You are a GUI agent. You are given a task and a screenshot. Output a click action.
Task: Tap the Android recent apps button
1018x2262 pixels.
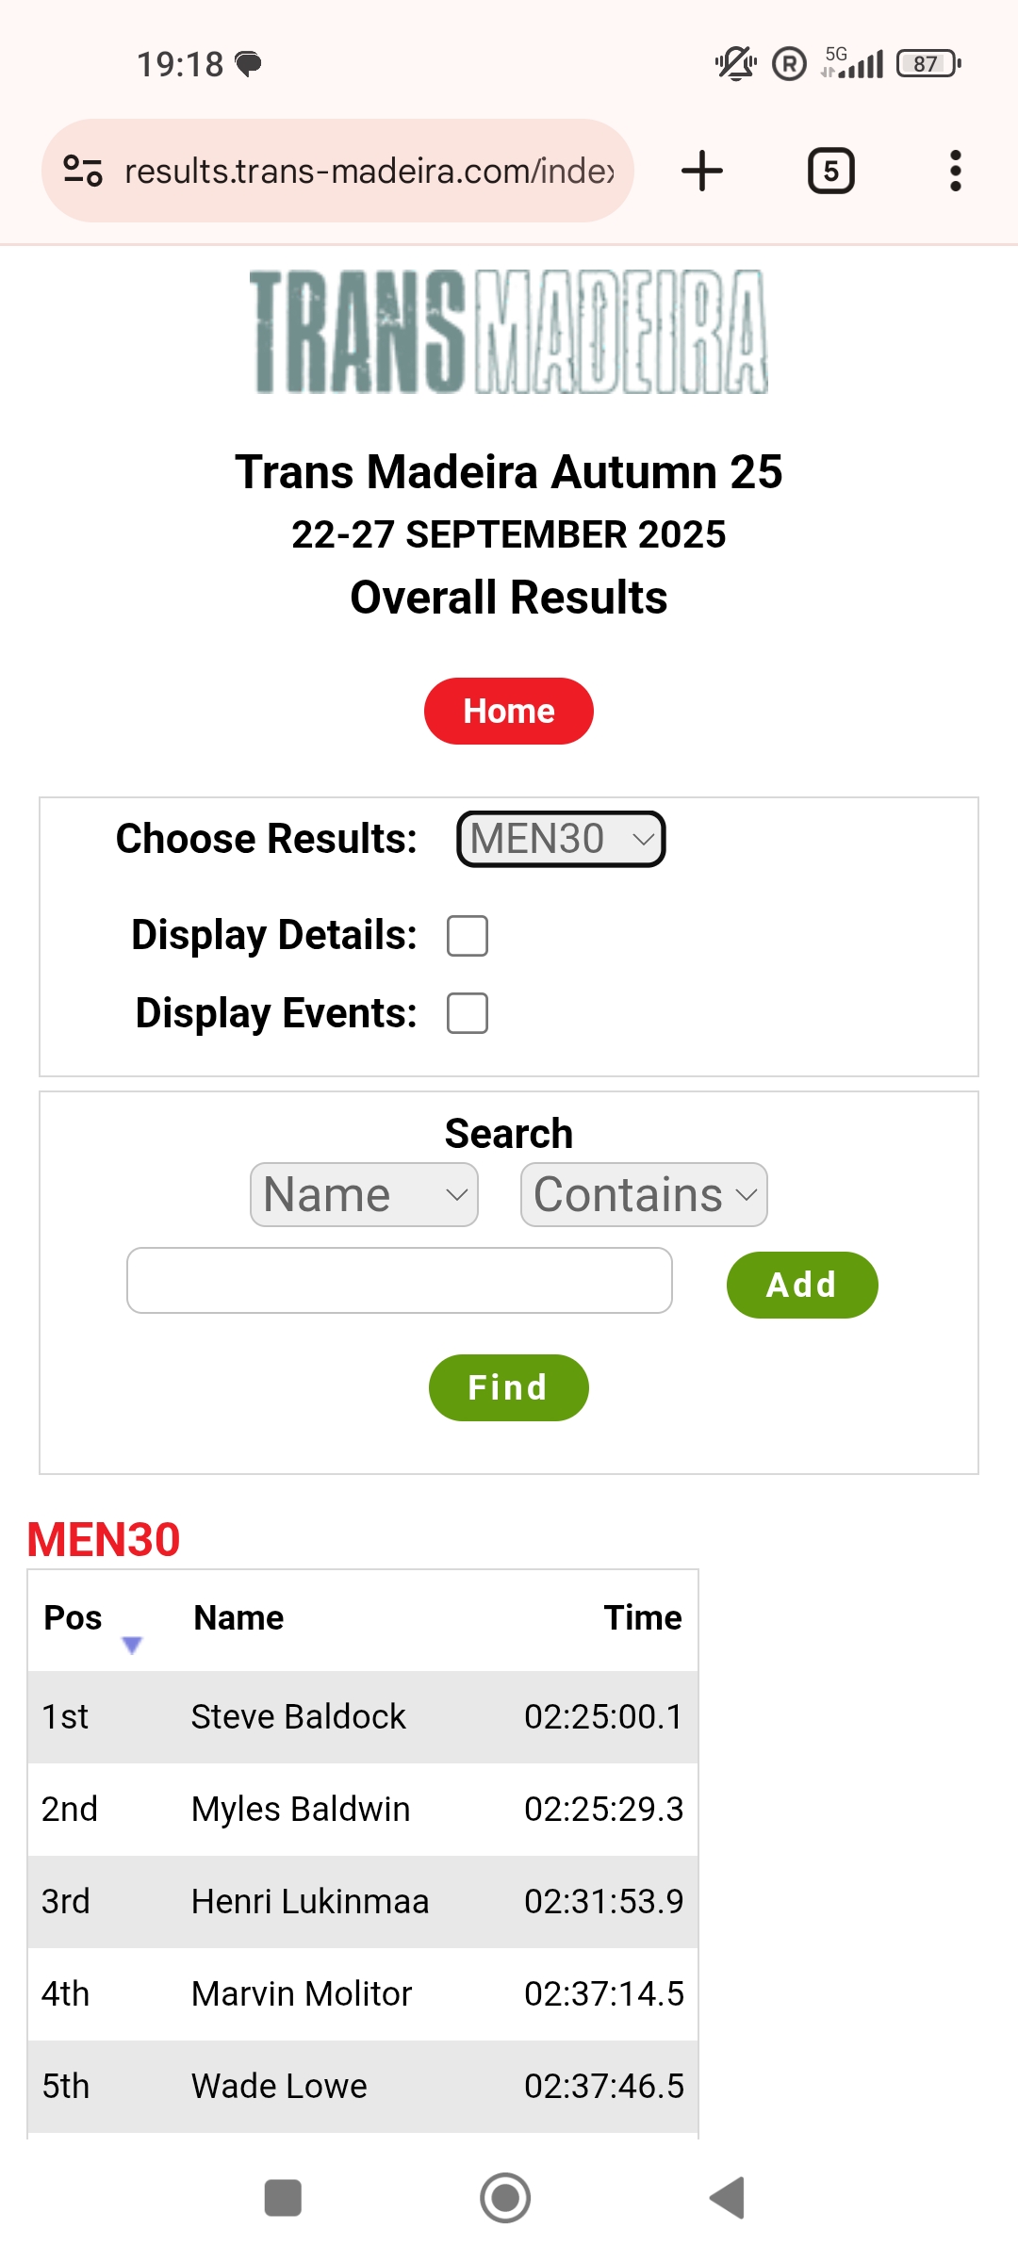(283, 2198)
